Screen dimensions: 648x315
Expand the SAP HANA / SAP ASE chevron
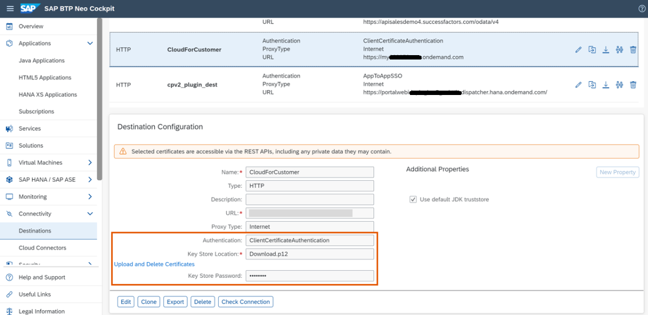pyautogui.click(x=90, y=180)
